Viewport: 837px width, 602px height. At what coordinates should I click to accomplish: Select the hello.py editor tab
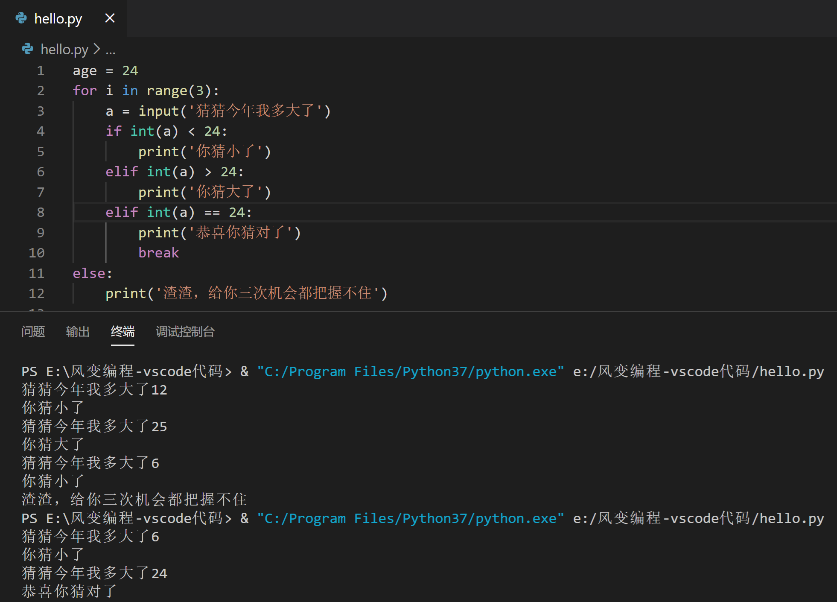tap(58, 19)
